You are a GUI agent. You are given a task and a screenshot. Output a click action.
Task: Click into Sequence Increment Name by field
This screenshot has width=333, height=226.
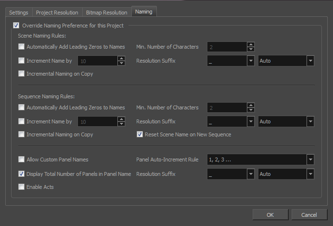(x=98, y=121)
